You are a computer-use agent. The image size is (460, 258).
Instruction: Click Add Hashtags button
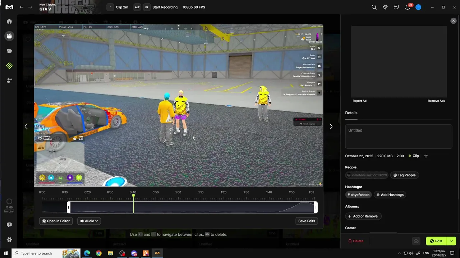(390, 195)
